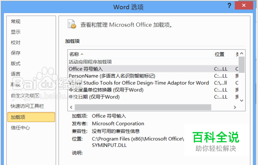Open the 显示 options category
This screenshot has height=165, width=258.
[16, 32]
